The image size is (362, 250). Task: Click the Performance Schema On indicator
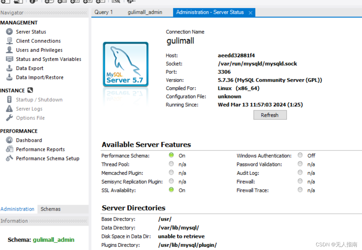tap(171, 155)
